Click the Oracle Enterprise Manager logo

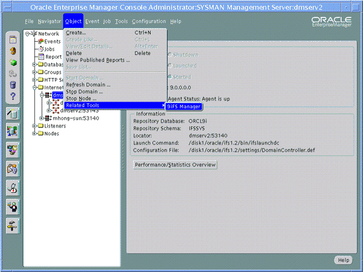pos(332,22)
